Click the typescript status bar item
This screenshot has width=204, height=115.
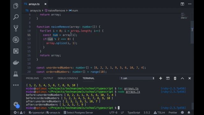click(36, 112)
